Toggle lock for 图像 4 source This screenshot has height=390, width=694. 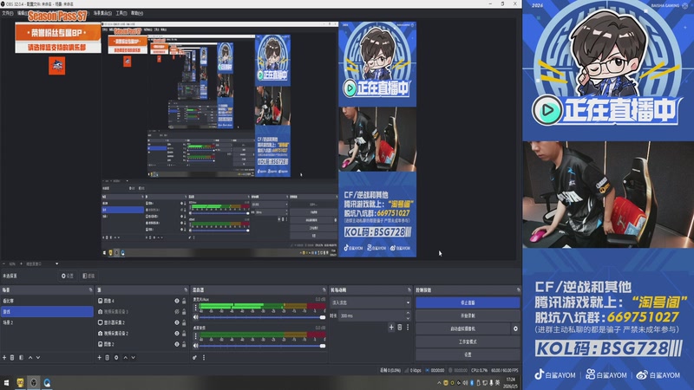pos(184,301)
